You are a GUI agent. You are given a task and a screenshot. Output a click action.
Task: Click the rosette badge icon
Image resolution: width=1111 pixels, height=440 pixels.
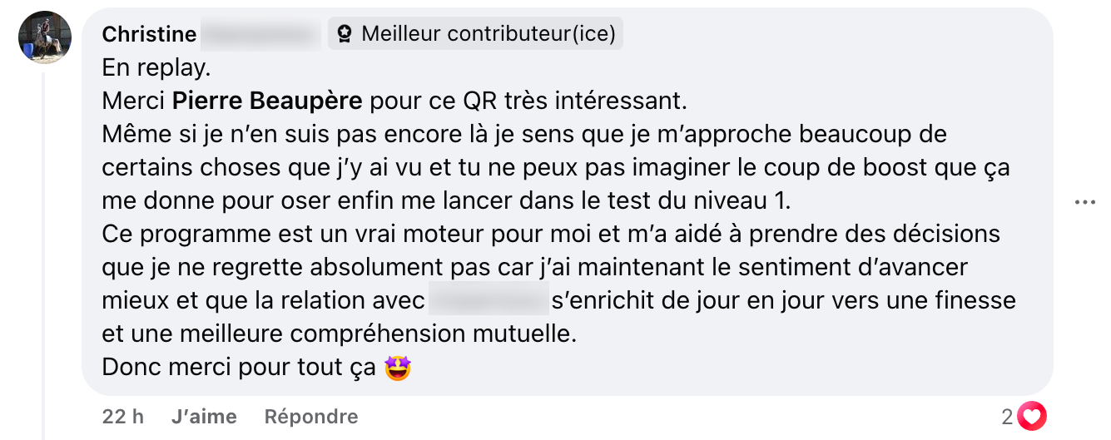pyautogui.click(x=345, y=34)
